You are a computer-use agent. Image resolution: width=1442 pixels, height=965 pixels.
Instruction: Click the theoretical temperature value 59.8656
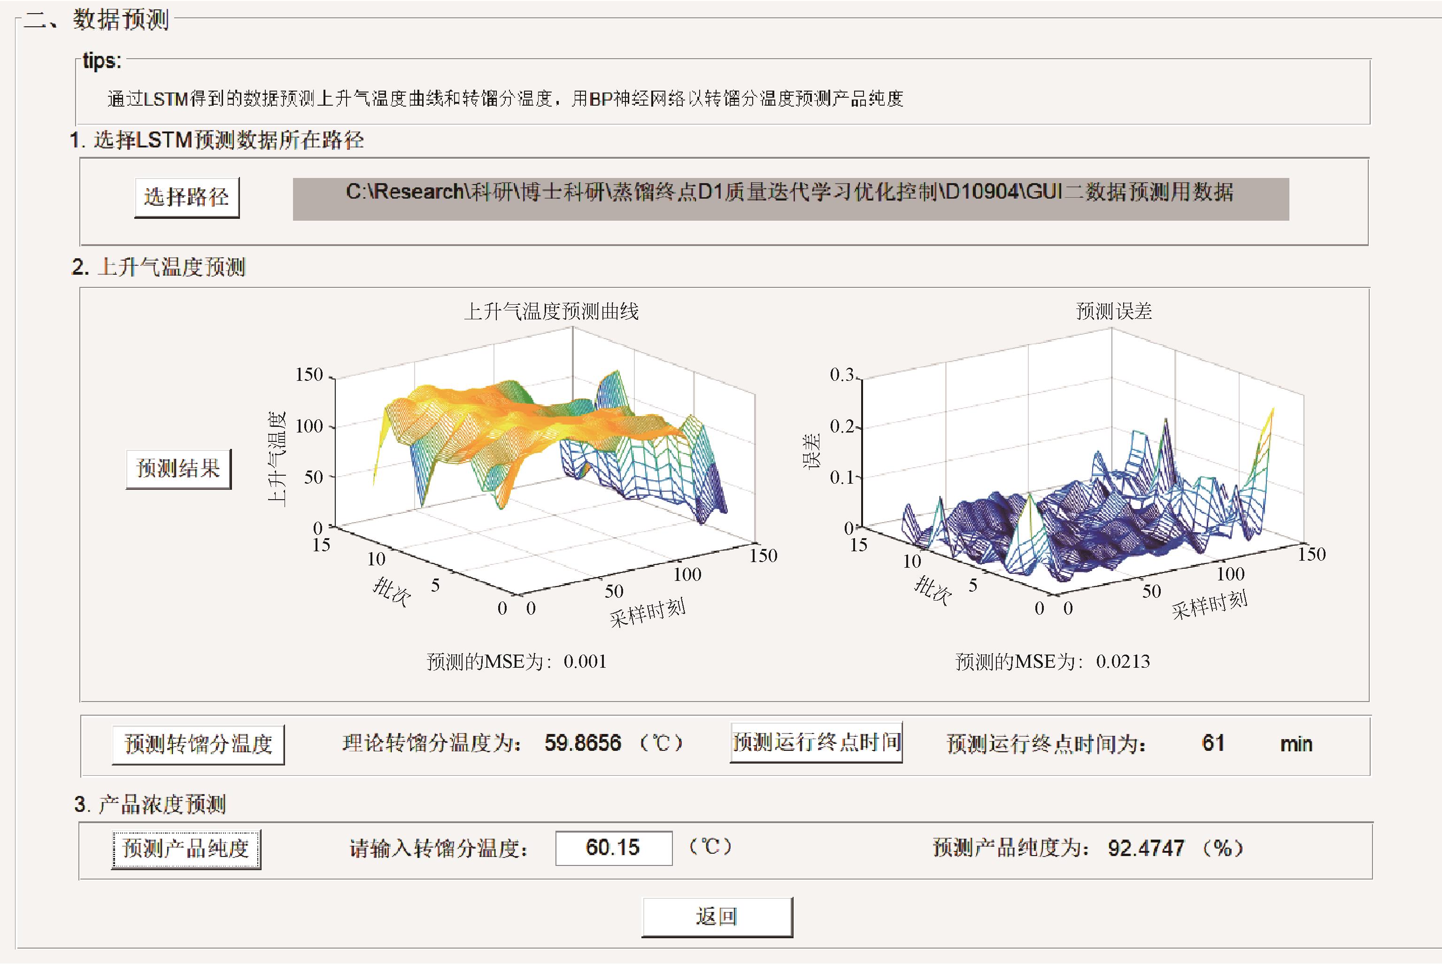[582, 743]
